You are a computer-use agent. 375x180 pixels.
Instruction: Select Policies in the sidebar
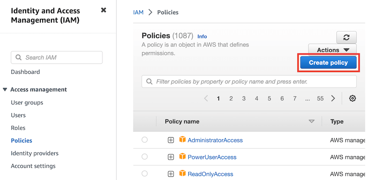pyautogui.click(x=22, y=141)
